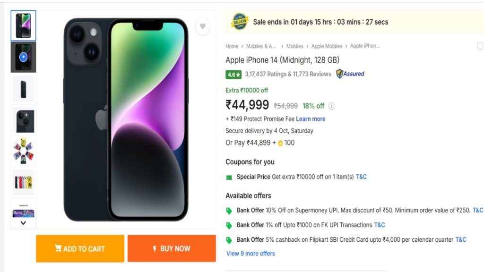Click the Big Billion Days sale logo
Image resolution: width=484 pixels, height=272 pixels.
[x=240, y=22]
